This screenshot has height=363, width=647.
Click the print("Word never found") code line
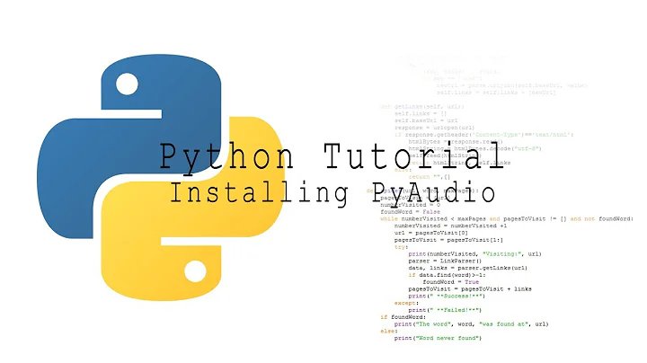tap(438, 338)
